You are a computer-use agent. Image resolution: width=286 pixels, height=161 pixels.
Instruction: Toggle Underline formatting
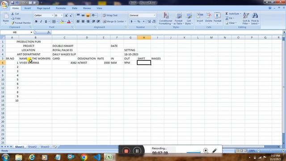tap(46, 21)
